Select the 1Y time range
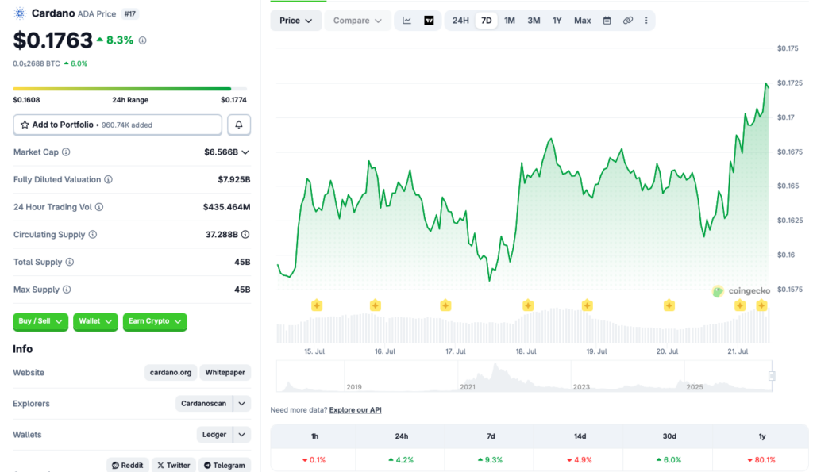Image resolution: width=813 pixels, height=472 pixels. click(557, 21)
